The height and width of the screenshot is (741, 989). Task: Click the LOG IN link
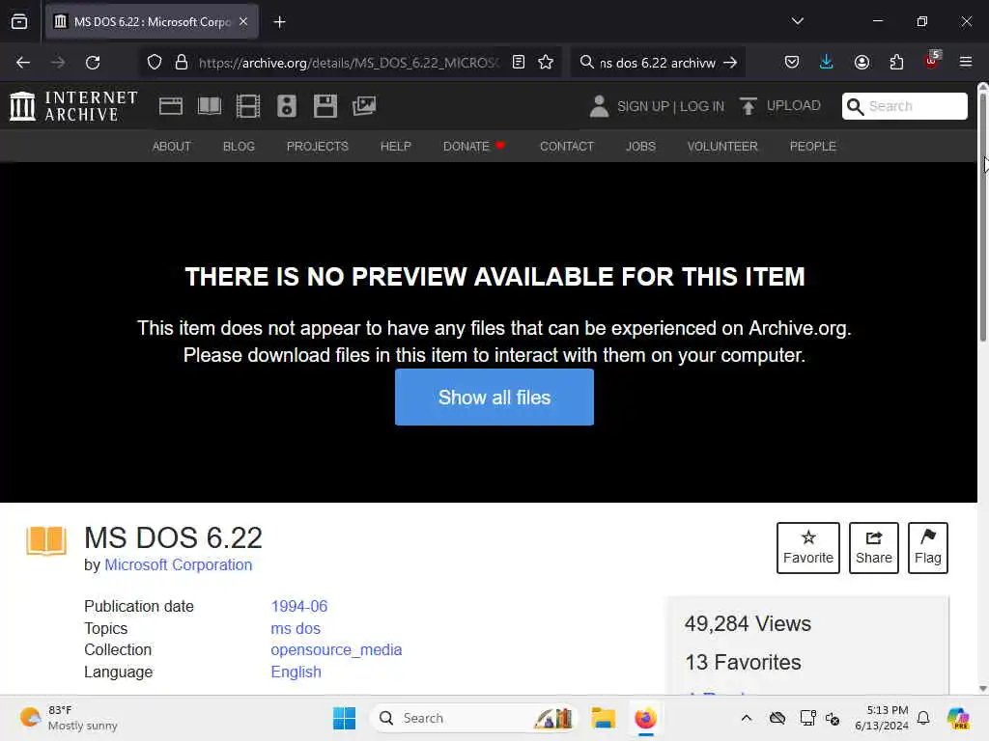pyautogui.click(x=702, y=106)
